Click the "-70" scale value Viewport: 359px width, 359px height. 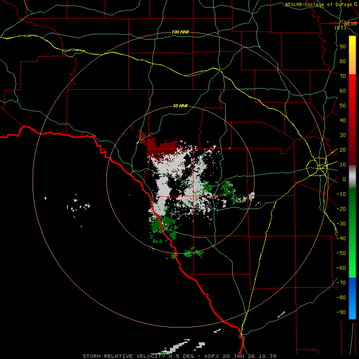click(341, 283)
